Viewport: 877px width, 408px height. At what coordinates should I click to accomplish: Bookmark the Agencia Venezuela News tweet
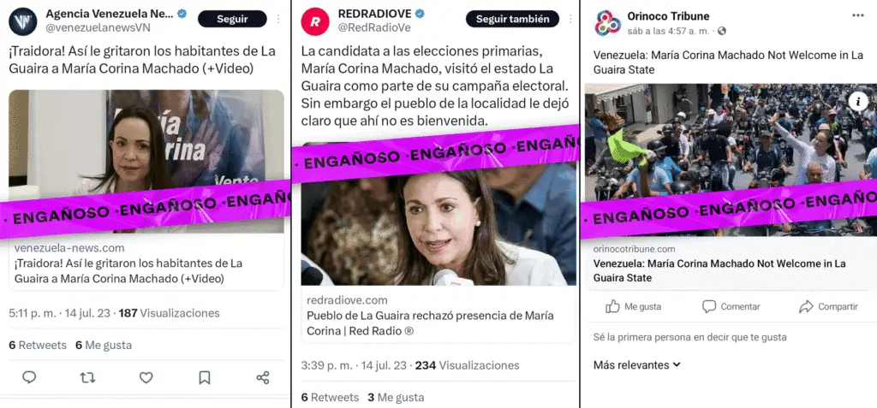pos(205,378)
